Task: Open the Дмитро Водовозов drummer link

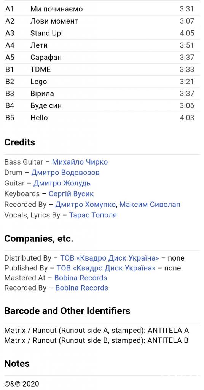Action: pyautogui.click(x=65, y=173)
